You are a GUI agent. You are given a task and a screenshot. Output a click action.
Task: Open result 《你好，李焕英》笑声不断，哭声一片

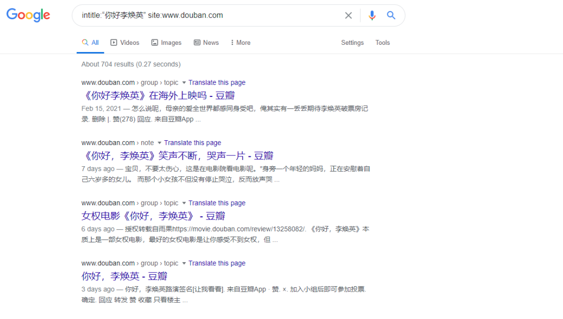tap(177, 156)
